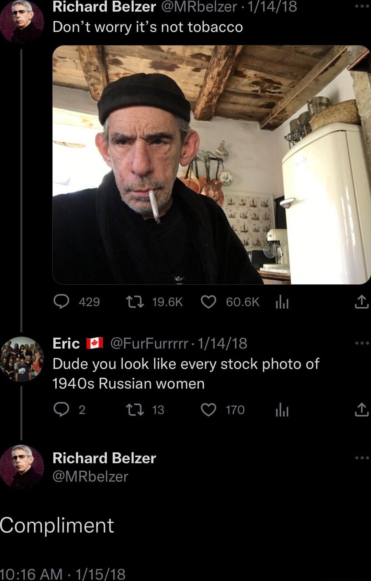View the 429 replies count
The height and width of the screenshot is (581, 371).
[x=90, y=301]
